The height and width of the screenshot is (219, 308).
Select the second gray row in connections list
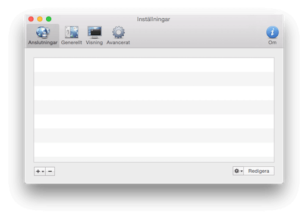(154, 107)
